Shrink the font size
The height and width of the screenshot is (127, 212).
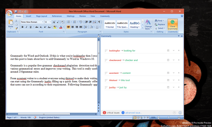click(58, 22)
